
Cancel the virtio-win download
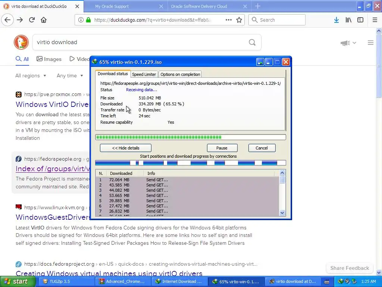click(262, 148)
